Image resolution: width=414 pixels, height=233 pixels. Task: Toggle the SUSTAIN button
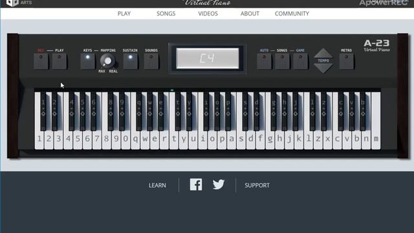click(131, 61)
